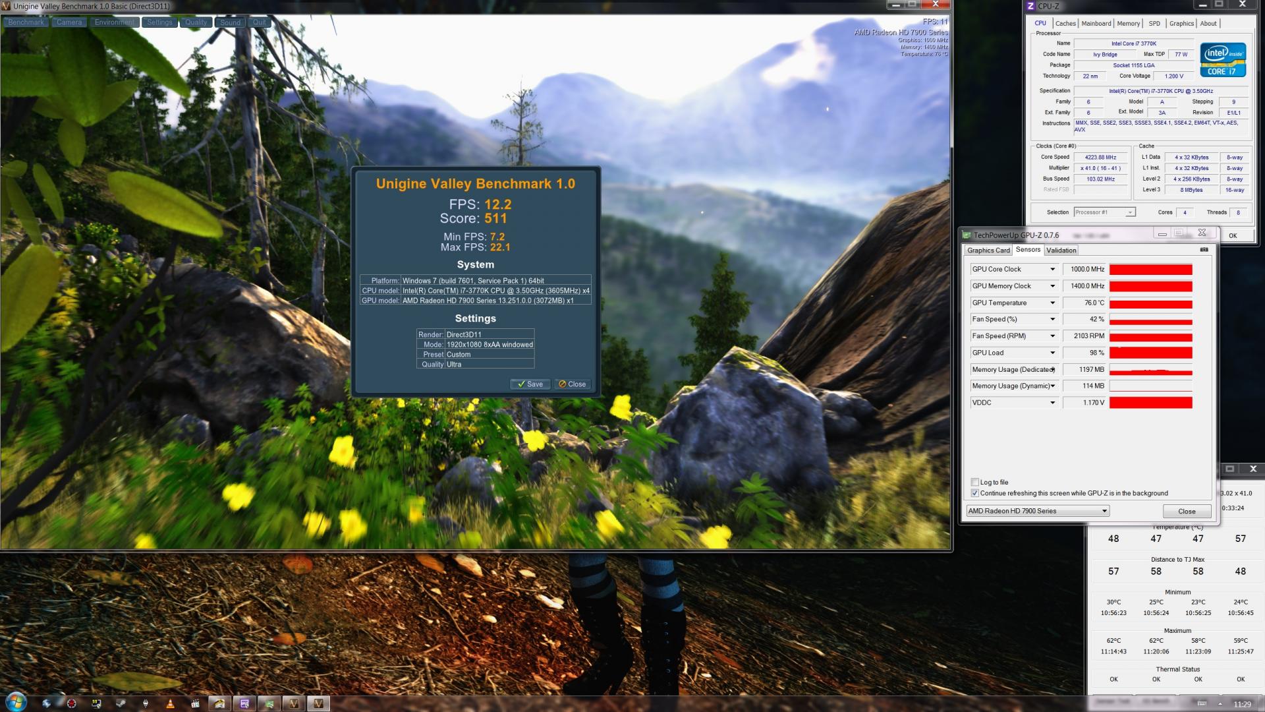Switch to the CPU-Z taskbar button
The image size is (1265, 712).
coord(244,703)
